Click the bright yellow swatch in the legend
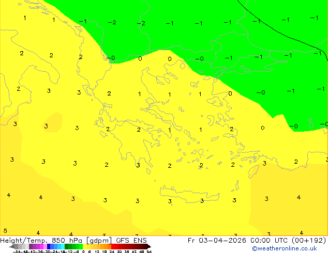 point(84,246)
